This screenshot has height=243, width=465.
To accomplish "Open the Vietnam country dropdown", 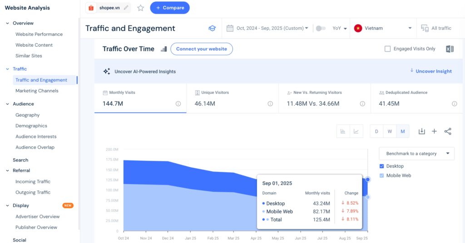I will click(383, 28).
